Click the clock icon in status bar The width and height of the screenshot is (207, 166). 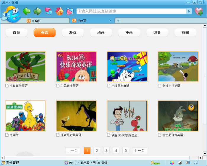(66, 163)
